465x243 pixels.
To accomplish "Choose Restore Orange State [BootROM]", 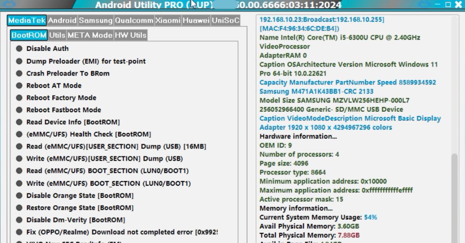I will 75,208.
